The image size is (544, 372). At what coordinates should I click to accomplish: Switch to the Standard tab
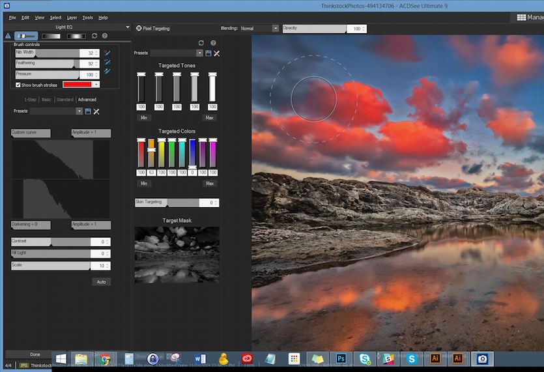click(65, 100)
